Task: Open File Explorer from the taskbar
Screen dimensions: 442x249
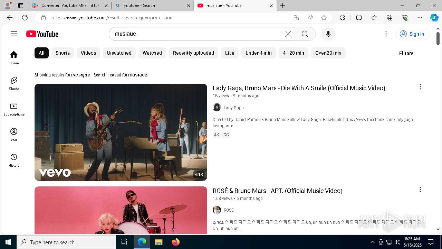Action: pyautogui.click(x=158, y=242)
